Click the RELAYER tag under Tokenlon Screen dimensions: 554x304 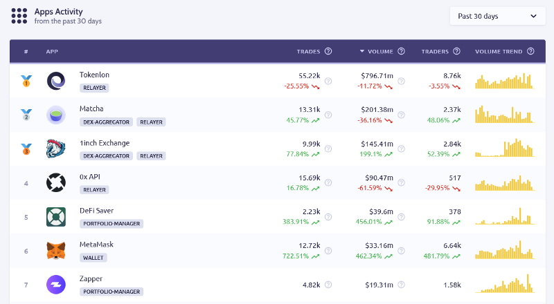click(94, 88)
